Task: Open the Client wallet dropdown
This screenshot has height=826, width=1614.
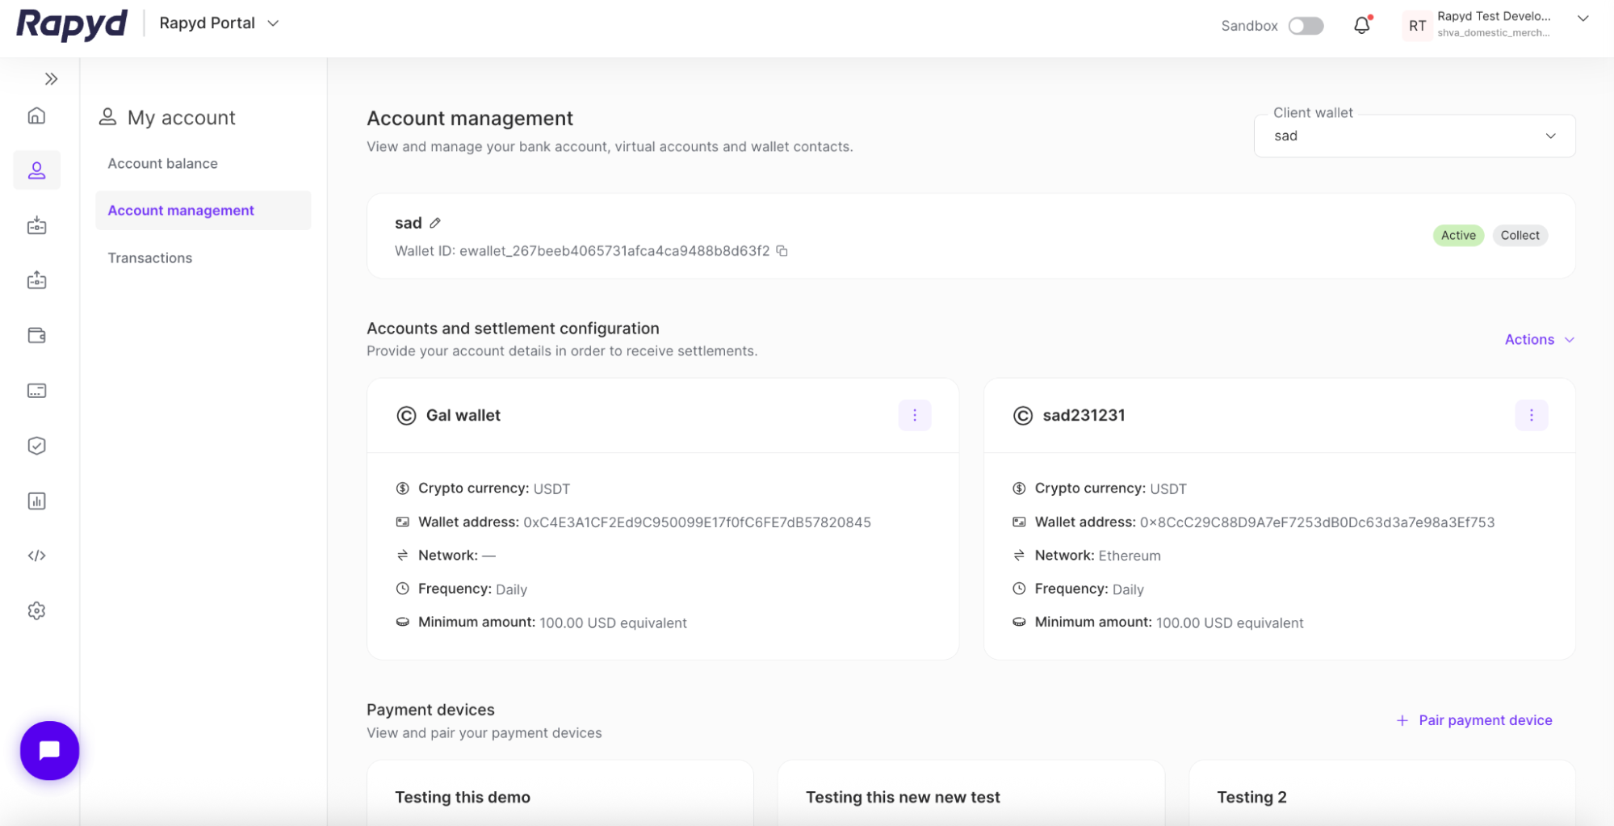Action: tap(1413, 135)
